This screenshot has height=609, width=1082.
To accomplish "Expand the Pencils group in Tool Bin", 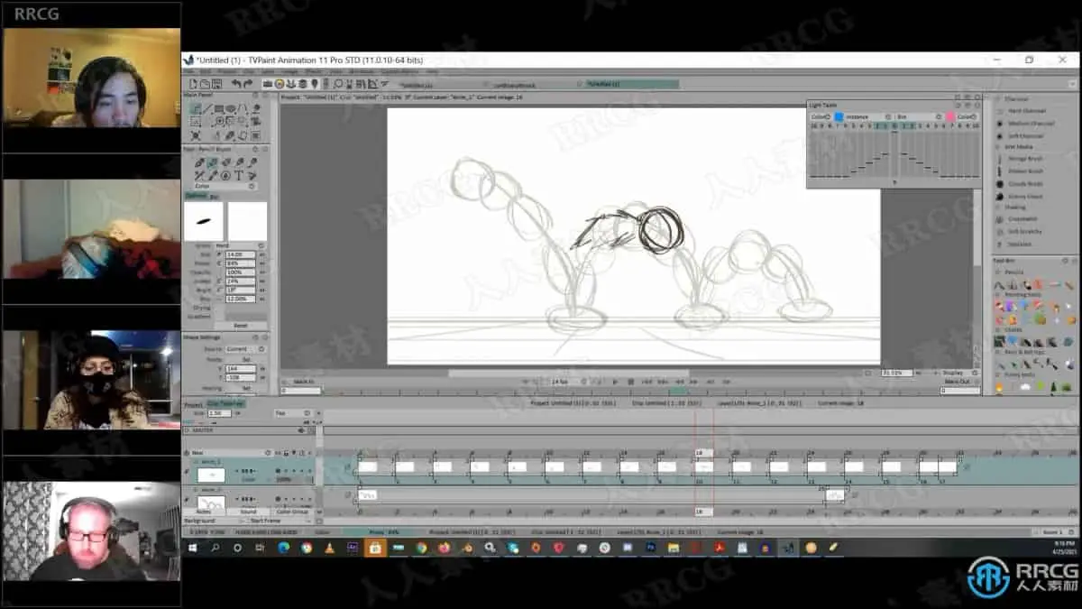I will tap(997, 272).
